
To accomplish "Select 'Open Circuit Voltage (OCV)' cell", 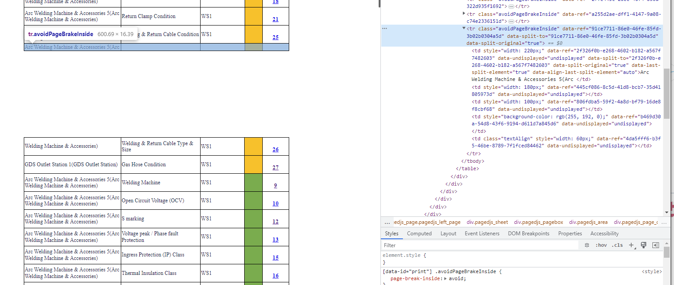I will tap(160, 201).
